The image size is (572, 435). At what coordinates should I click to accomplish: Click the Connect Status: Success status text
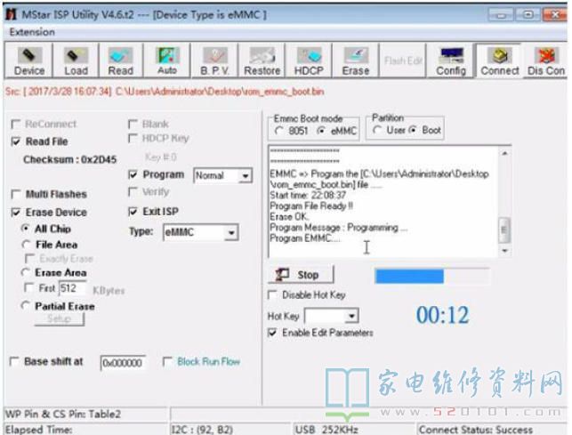(476, 430)
